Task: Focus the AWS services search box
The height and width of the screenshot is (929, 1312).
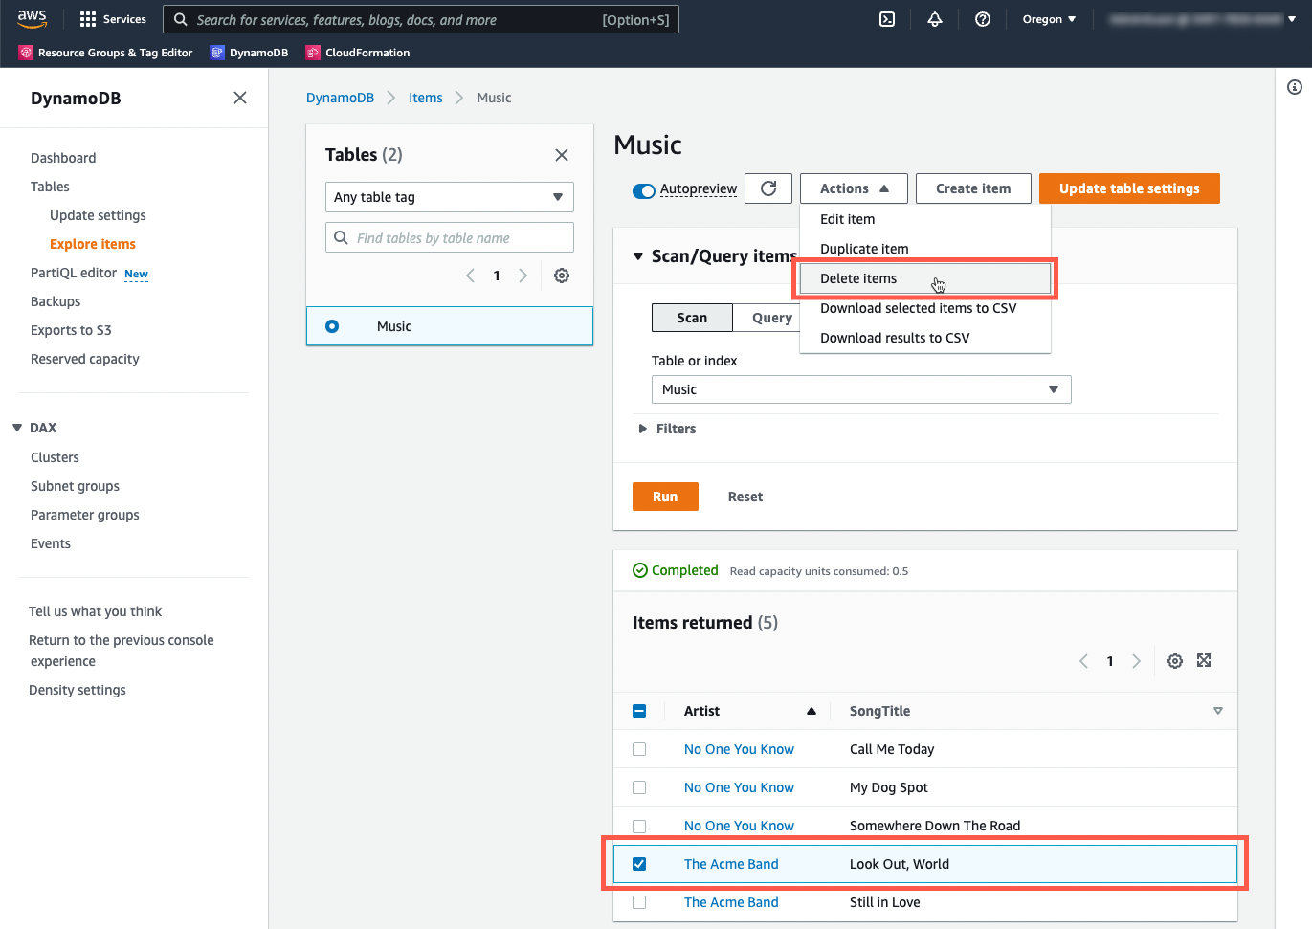Action: click(x=421, y=19)
